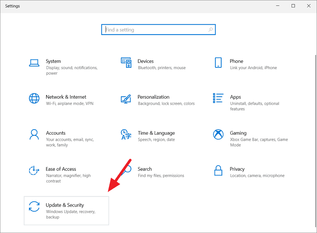Click the Network & Internet globe icon
Screen dimensions: 317x233
[x=34, y=99]
